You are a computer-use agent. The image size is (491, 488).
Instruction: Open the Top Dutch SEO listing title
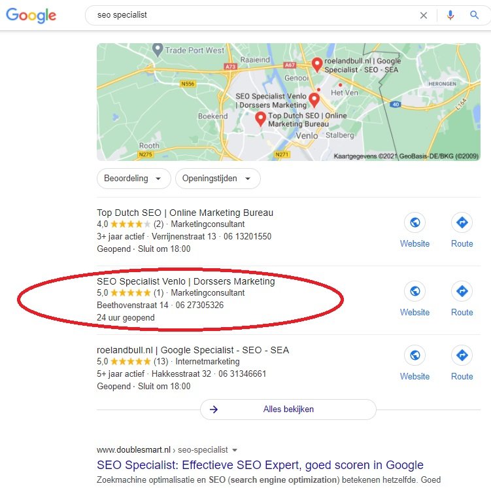(x=185, y=213)
